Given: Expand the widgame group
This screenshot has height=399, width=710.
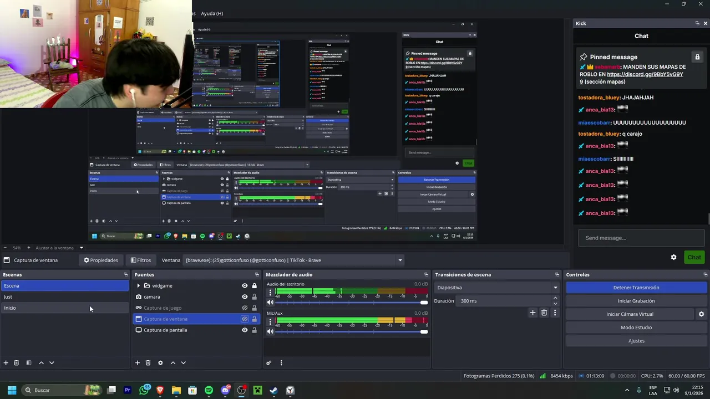Looking at the screenshot, I should pyautogui.click(x=139, y=285).
